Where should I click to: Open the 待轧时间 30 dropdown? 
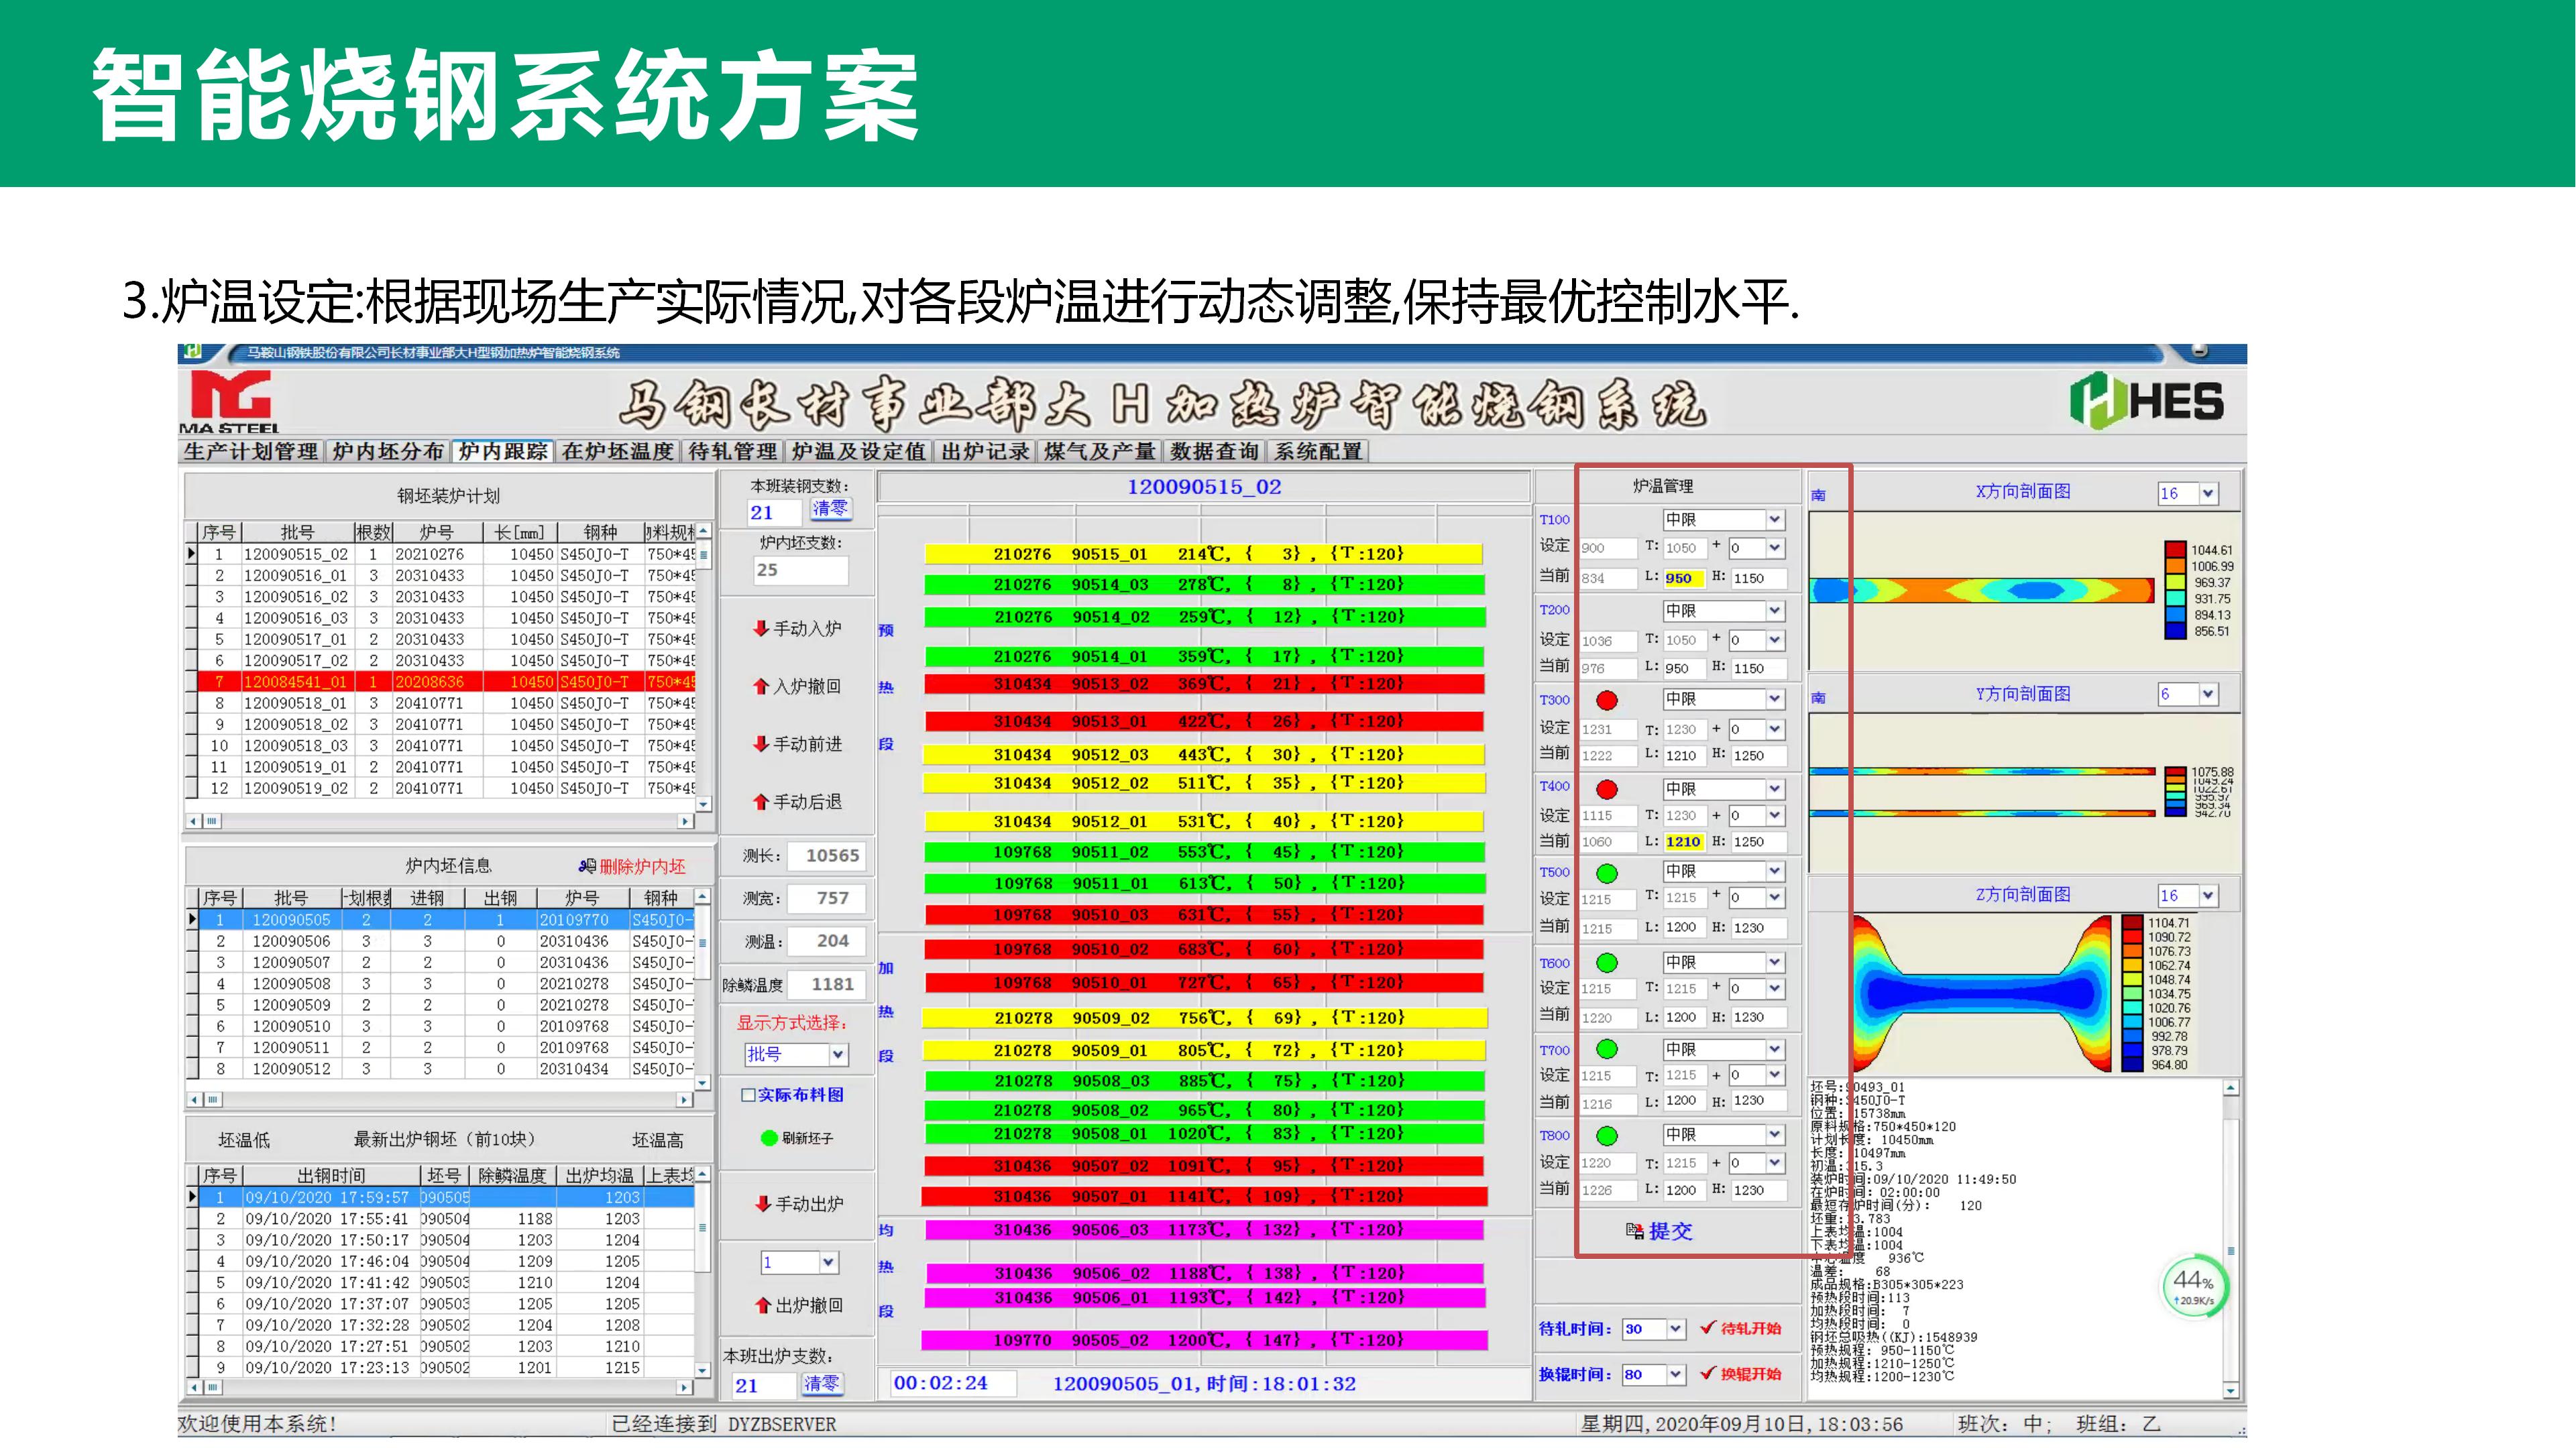pyautogui.click(x=1676, y=1329)
